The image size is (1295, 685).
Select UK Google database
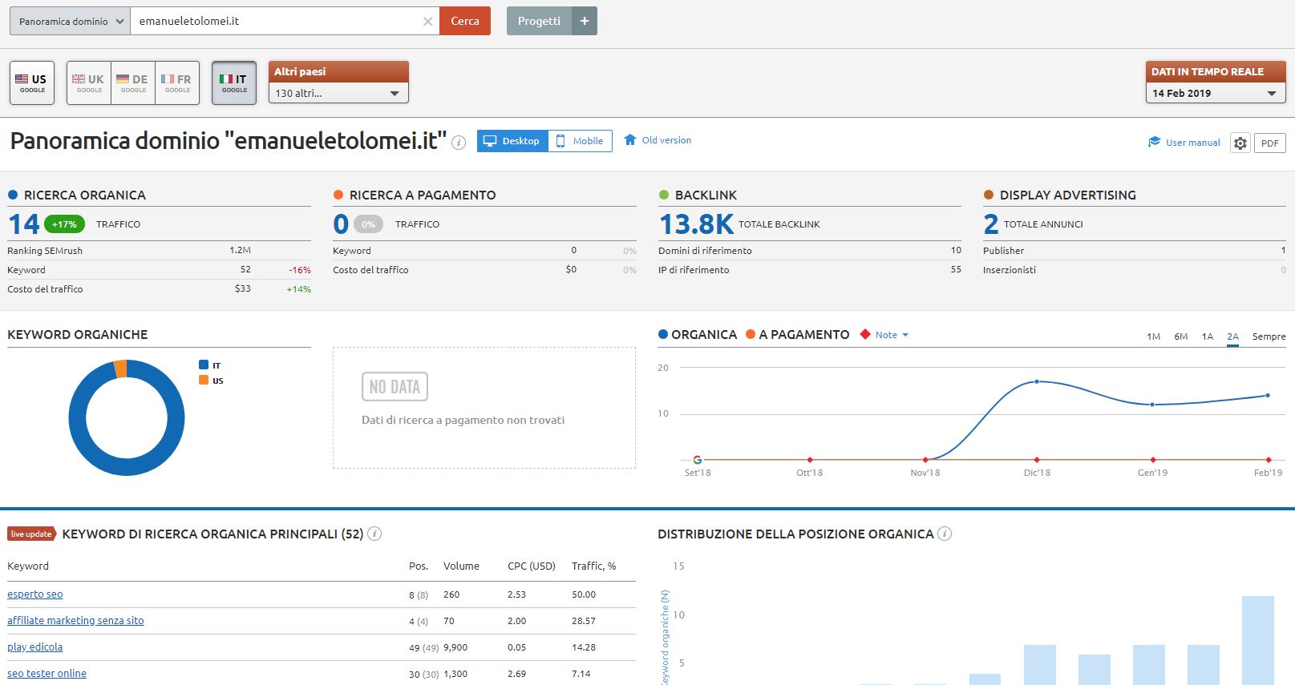[89, 83]
